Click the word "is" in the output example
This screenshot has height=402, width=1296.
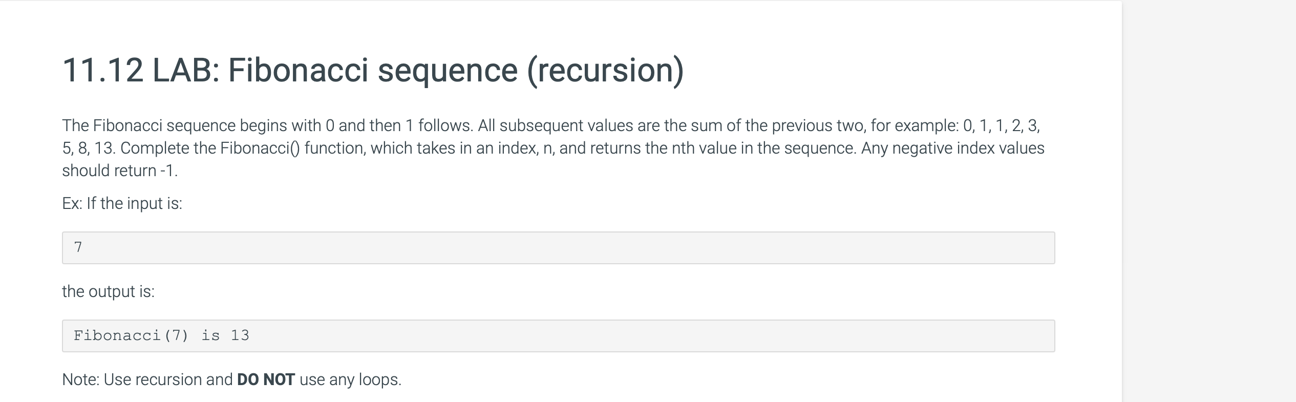(x=210, y=335)
